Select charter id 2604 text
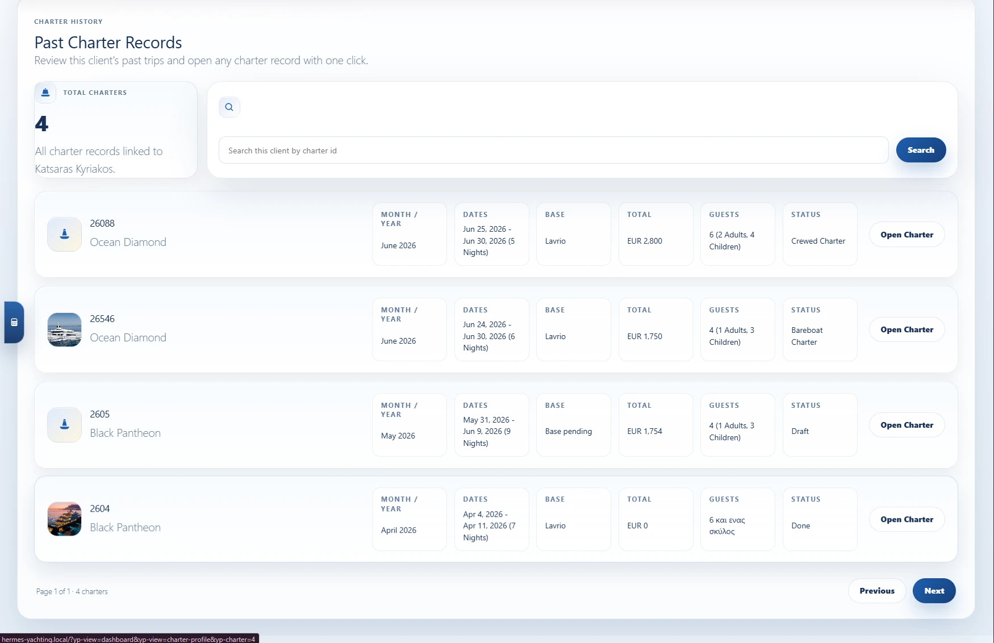The height and width of the screenshot is (643, 994). click(x=100, y=509)
